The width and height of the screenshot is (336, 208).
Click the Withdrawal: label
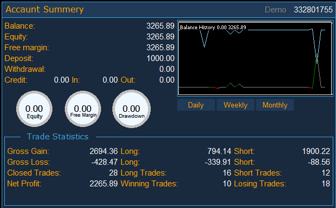point(25,69)
